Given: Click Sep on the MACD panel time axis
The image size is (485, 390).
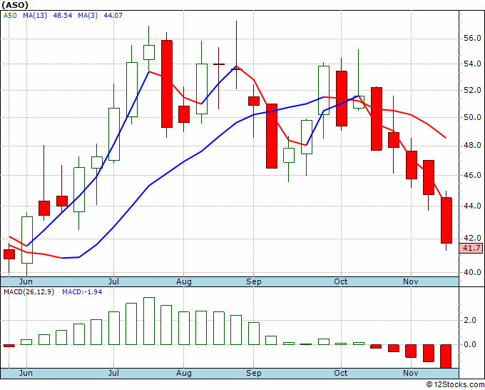Looking at the screenshot, I should pos(254,373).
